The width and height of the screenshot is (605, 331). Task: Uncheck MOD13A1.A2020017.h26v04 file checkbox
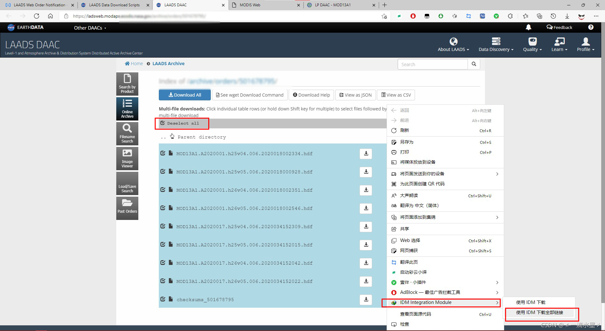point(163,263)
